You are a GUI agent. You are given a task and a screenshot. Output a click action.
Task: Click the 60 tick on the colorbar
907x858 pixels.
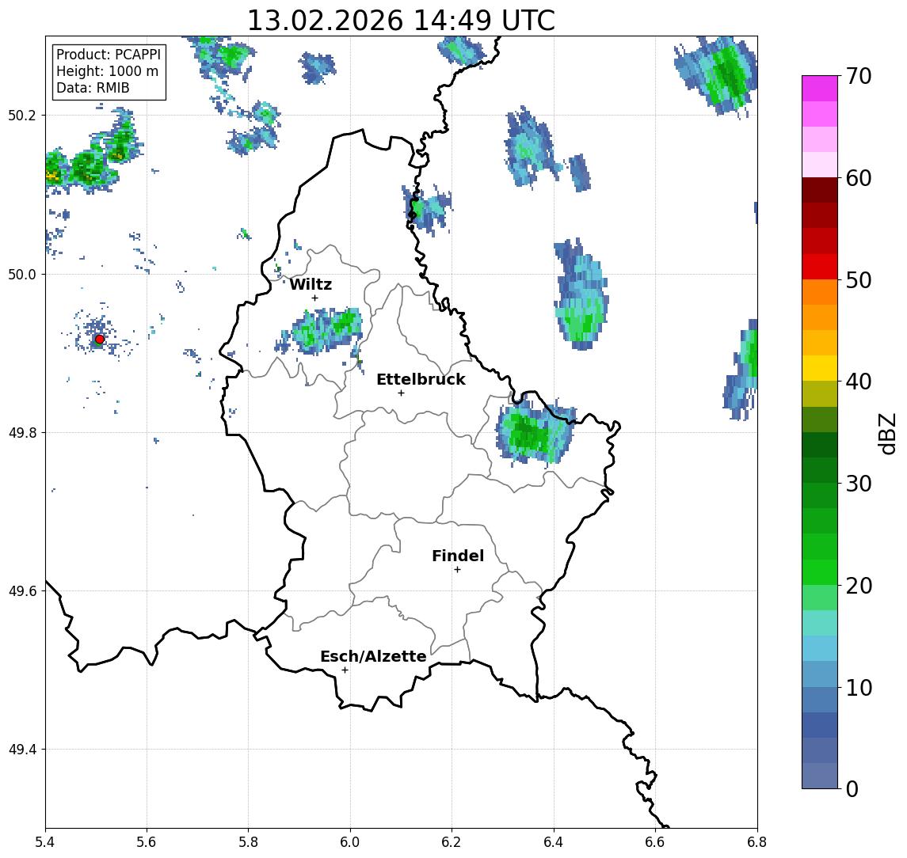click(x=859, y=178)
